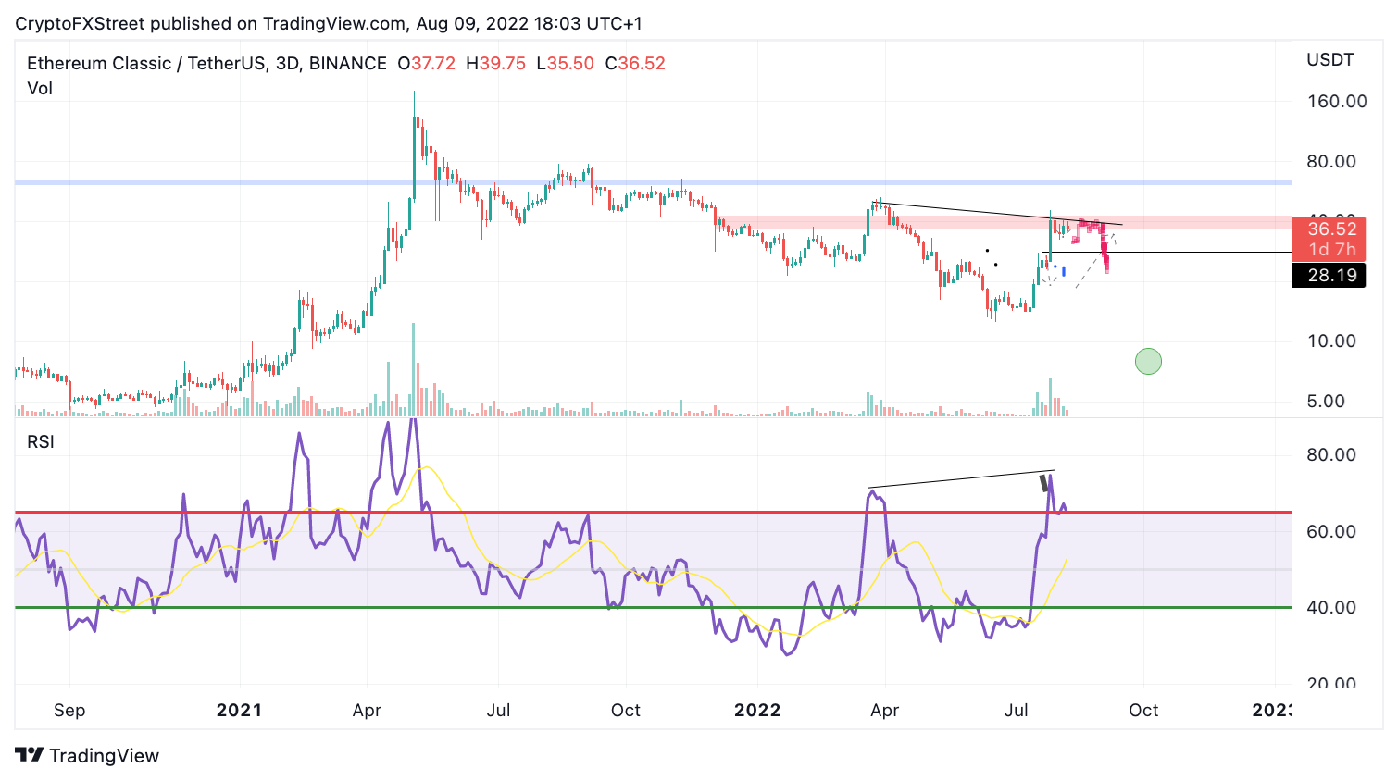Screen dimensions: 1398x781
Task: Select the 28.19 black price label
Action: click(x=1329, y=275)
